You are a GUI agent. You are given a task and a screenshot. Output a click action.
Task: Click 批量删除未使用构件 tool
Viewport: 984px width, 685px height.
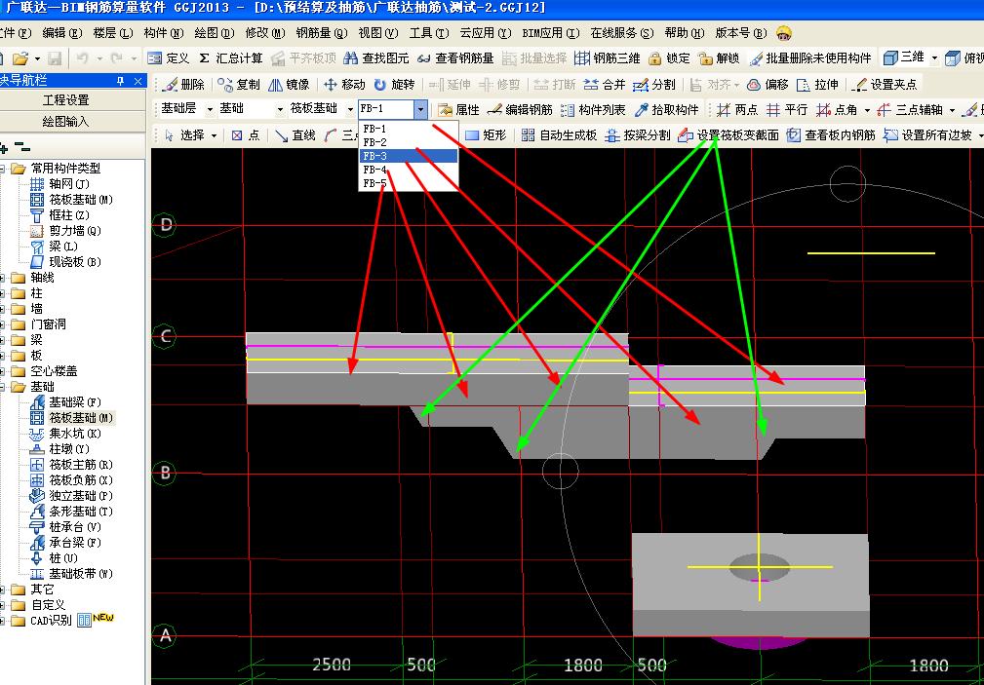pyautogui.click(x=810, y=58)
